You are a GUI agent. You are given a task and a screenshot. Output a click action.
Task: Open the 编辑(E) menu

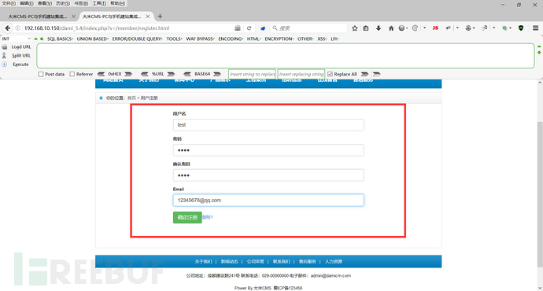click(27, 3)
